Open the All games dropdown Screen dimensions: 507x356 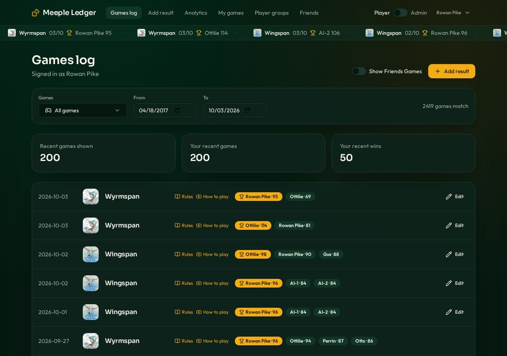(x=83, y=110)
